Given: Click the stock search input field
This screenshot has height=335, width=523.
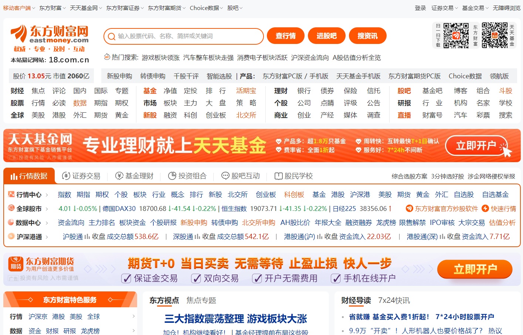Looking at the screenshot, I should click(x=184, y=36).
